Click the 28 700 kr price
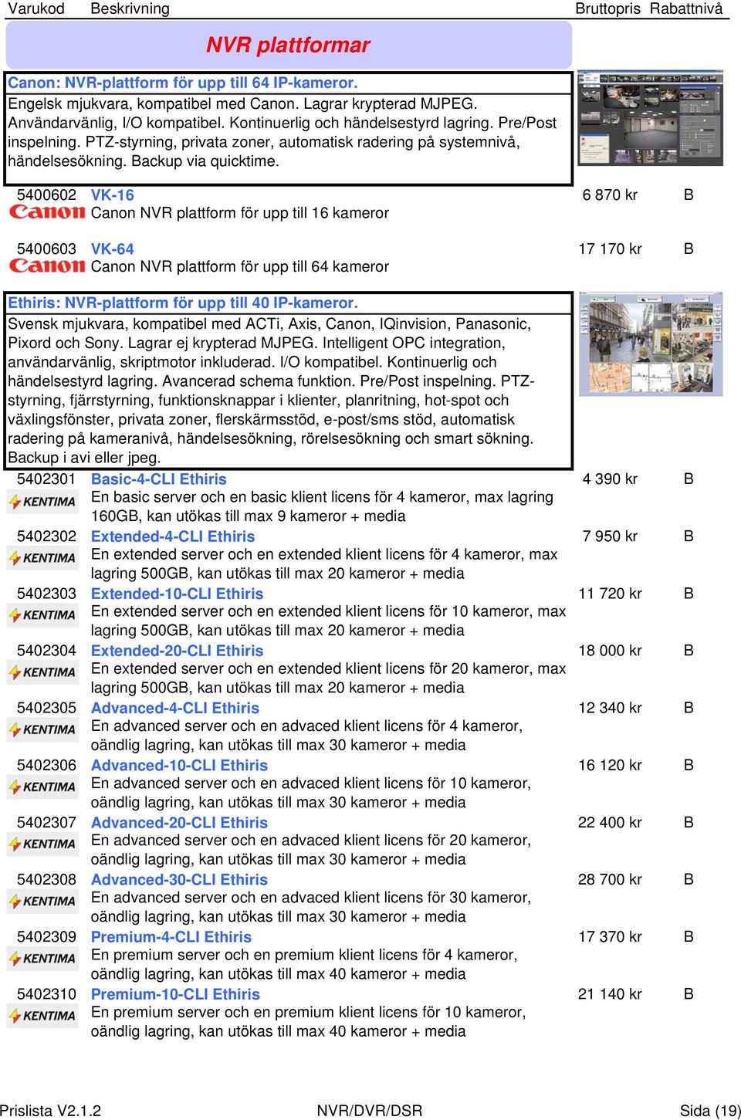Image resolution: width=741 pixels, height=1120 pixels. pos(610,880)
